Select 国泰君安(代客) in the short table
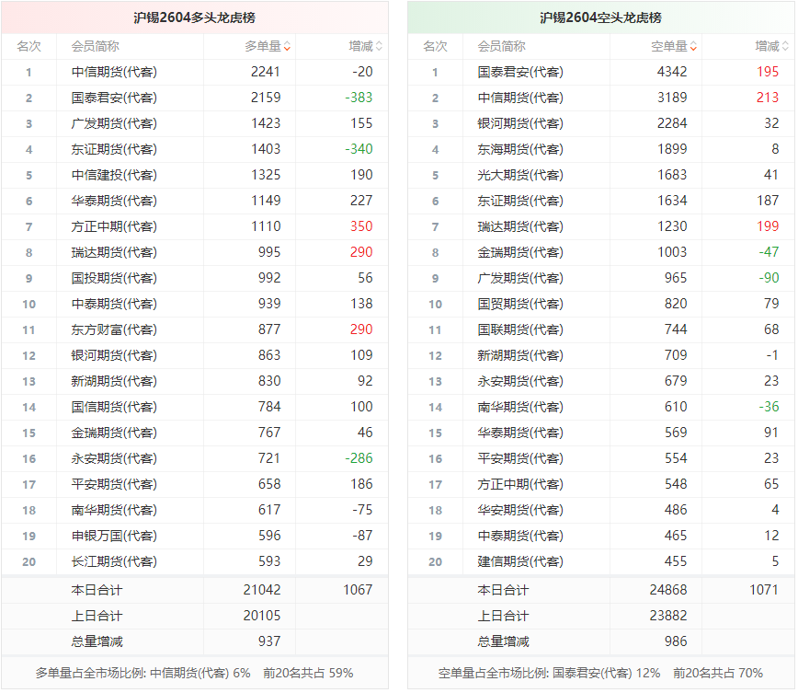Image resolution: width=798 pixels, height=693 pixels. point(520,72)
